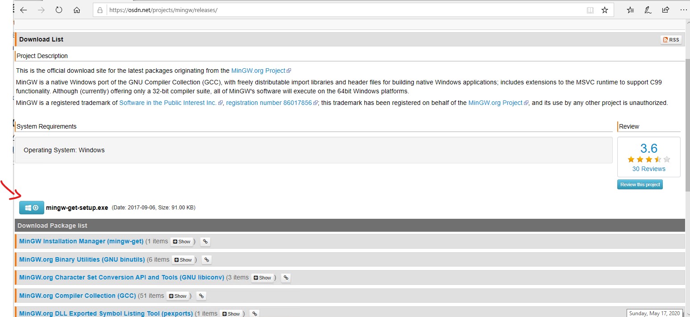Show items for pexports

tap(231, 314)
